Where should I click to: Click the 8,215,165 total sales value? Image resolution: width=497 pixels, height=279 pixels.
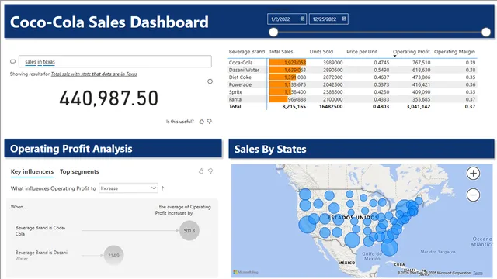pos(294,107)
